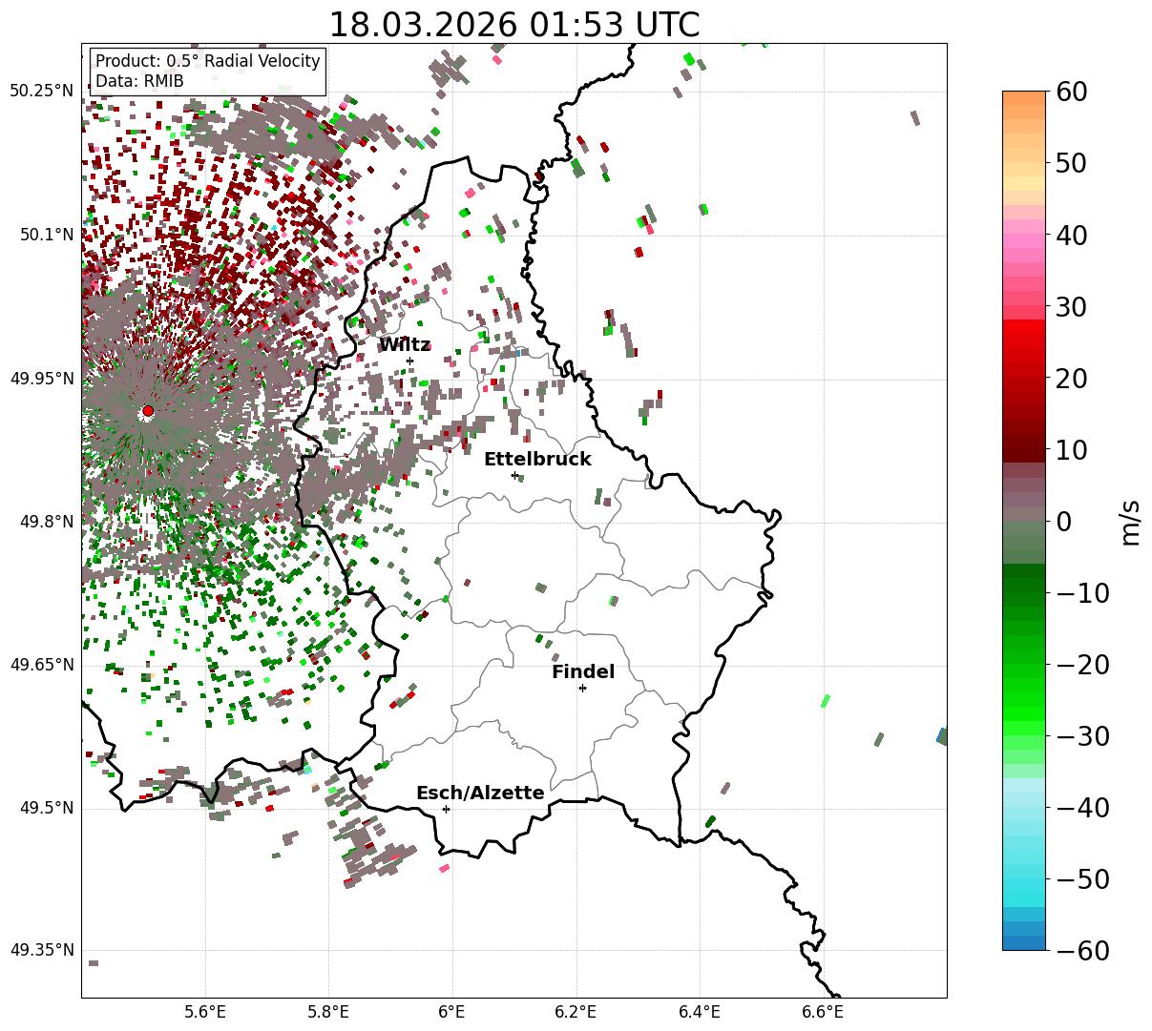Click the colorbar at 0 m/s gray
Screen dimensions: 1152x1031
(x=1024, y=521)
